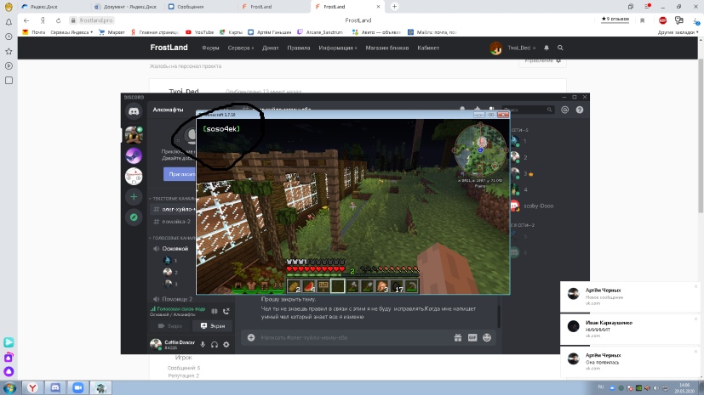Open browser sidebar history clock
Viewport: 704px width, 395px height.
point(9,37)
